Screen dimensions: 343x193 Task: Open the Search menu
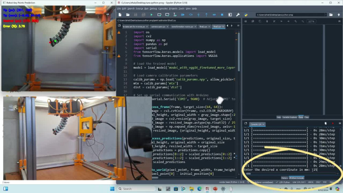[131, 9]
